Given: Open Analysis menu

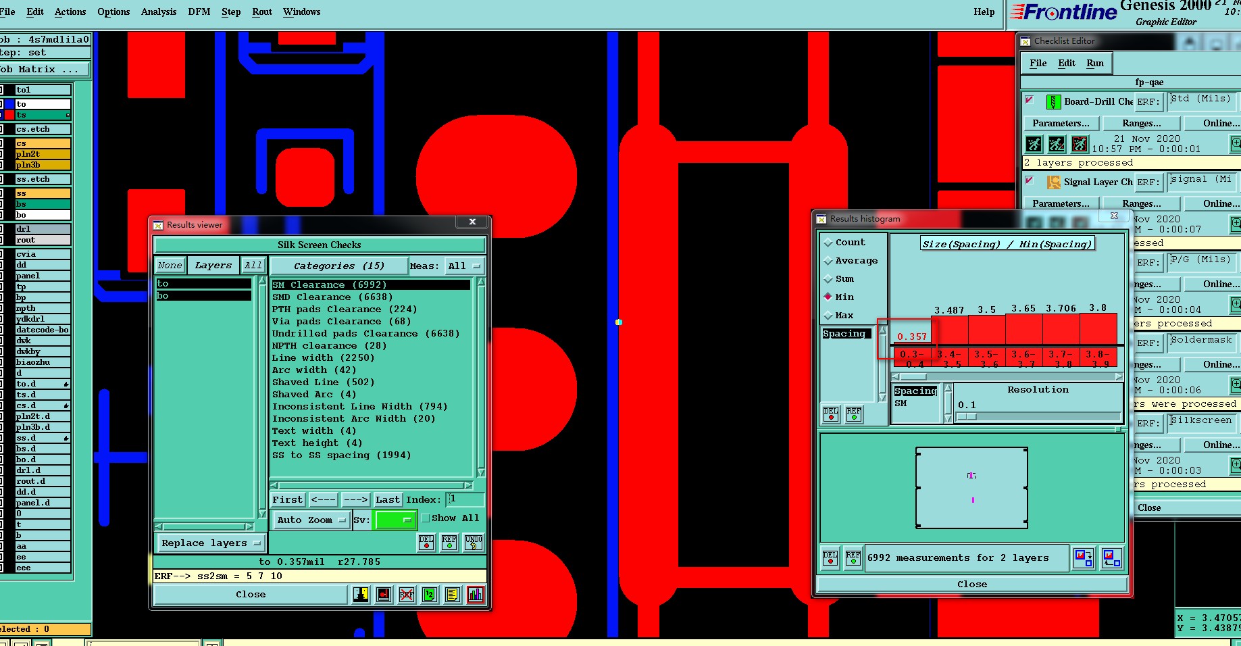Looking at the screenshot, I should (159, 12).
